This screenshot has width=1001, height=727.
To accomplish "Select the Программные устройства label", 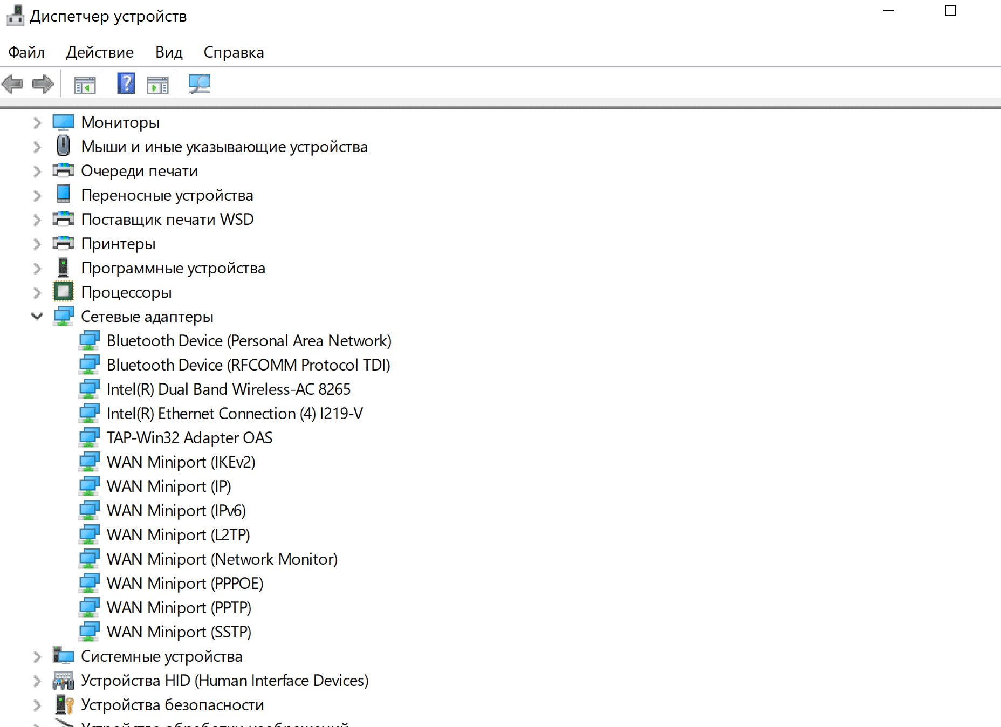I will tap(173, 268).
